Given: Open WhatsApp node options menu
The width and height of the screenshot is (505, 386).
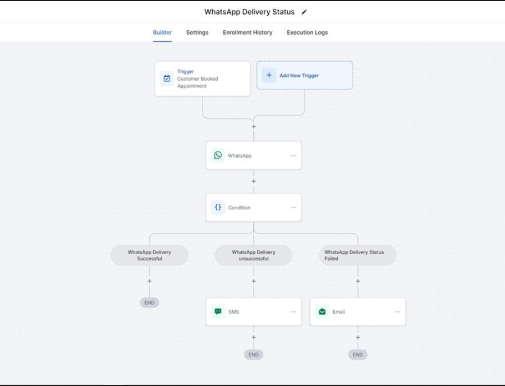Looking at the screenshot, I should tap(293, 155).
